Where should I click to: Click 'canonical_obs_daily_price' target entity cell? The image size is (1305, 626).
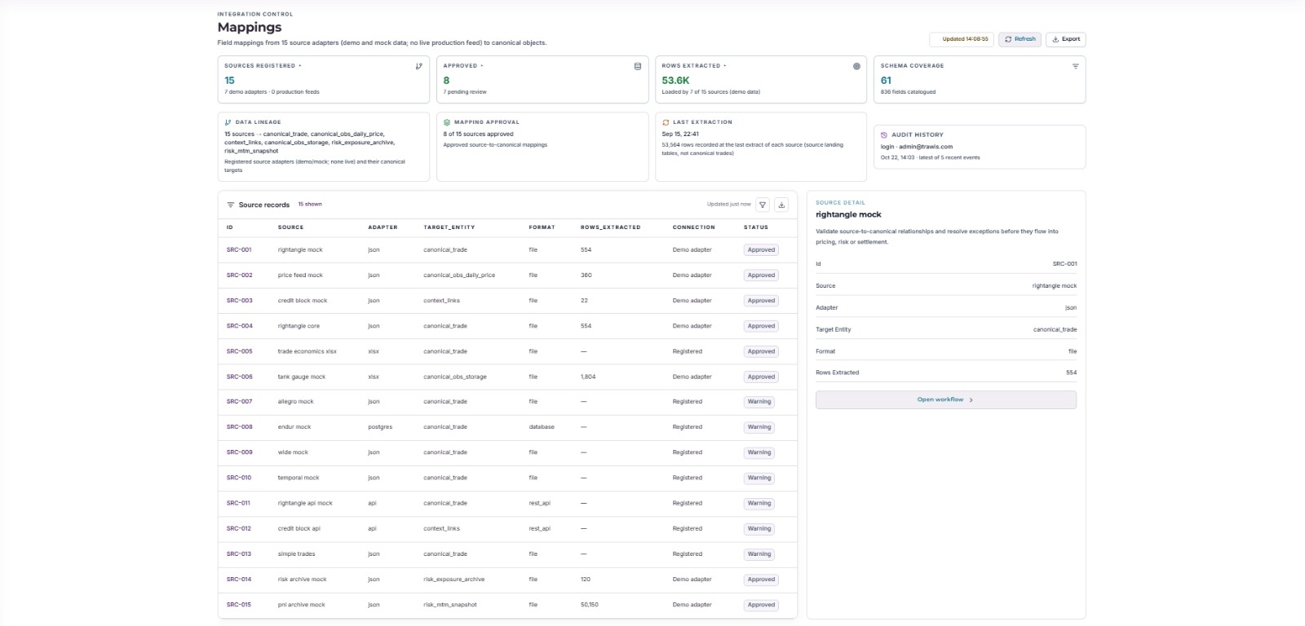(x=459, y=276)
